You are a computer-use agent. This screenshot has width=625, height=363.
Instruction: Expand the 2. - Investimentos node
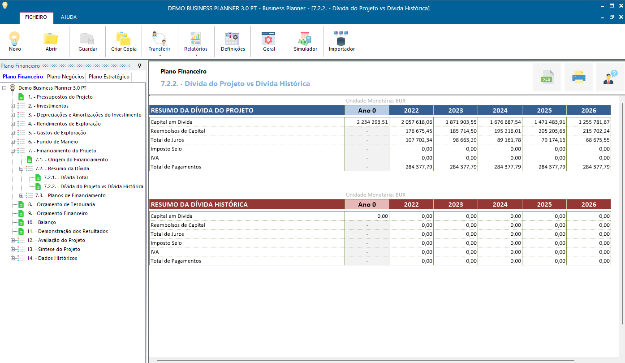[x=13, y=106]
